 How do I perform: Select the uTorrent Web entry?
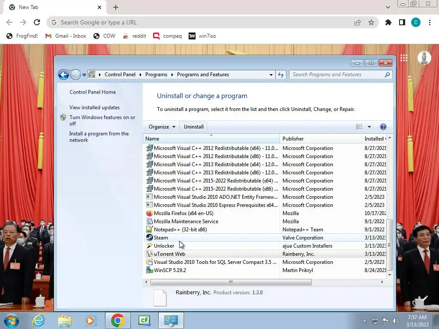(x=265, y=254)
